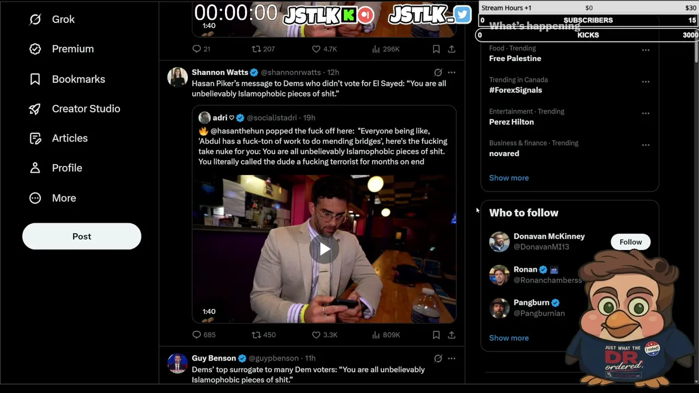Open @socialistadri handle in quoted post
Image resolution: width=699 pixels, height=393 pixels.
click(x=272, y=118)
